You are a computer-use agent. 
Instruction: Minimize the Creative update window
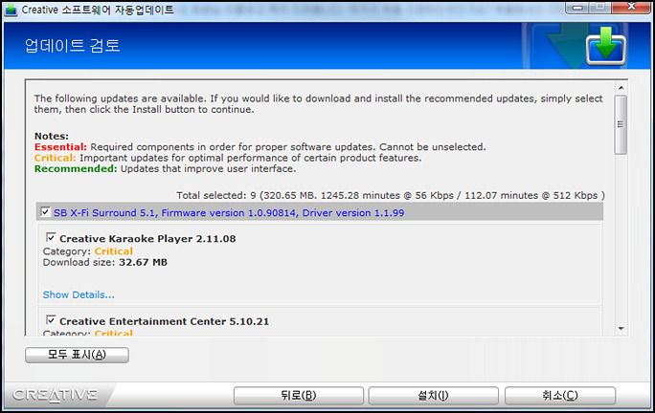pyautogui.click(x=577, y=7)
